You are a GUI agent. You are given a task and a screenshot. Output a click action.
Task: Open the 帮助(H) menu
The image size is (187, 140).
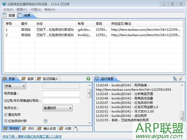point(50,10)
